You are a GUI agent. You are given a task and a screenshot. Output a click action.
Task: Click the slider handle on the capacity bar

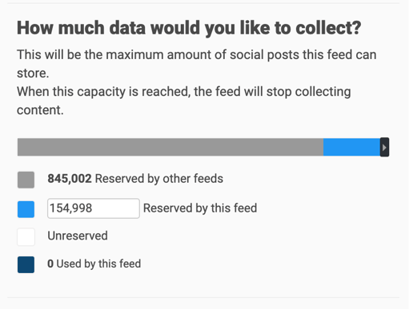(384, 147)
